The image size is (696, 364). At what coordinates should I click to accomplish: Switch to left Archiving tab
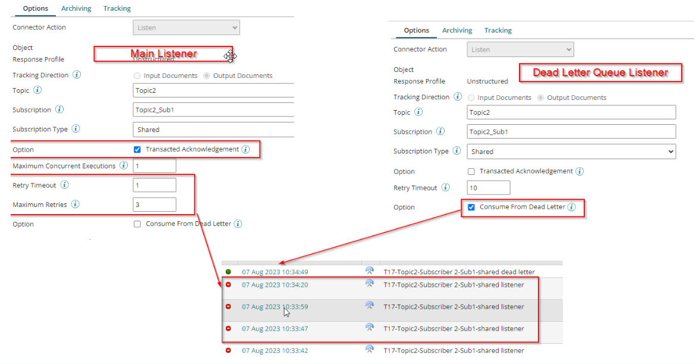76,8
